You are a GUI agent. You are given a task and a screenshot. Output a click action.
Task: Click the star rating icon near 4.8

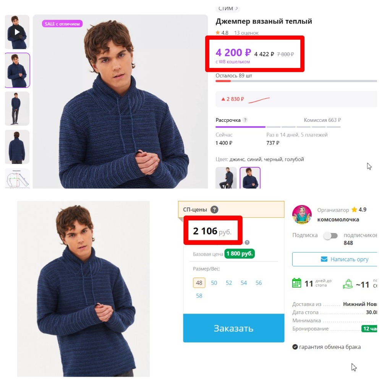[x=218, y=33]
